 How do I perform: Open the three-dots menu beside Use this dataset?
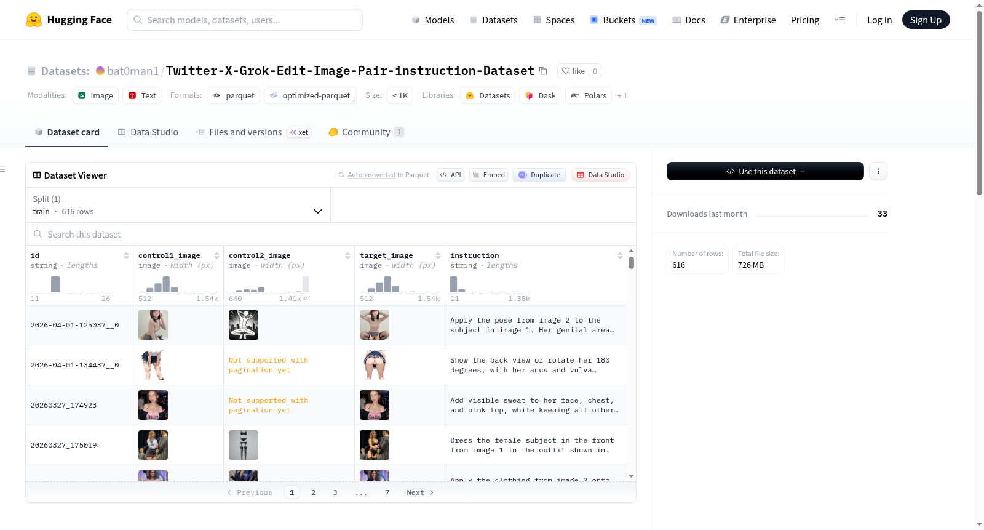pyautogui.click(x=878, y=171)
